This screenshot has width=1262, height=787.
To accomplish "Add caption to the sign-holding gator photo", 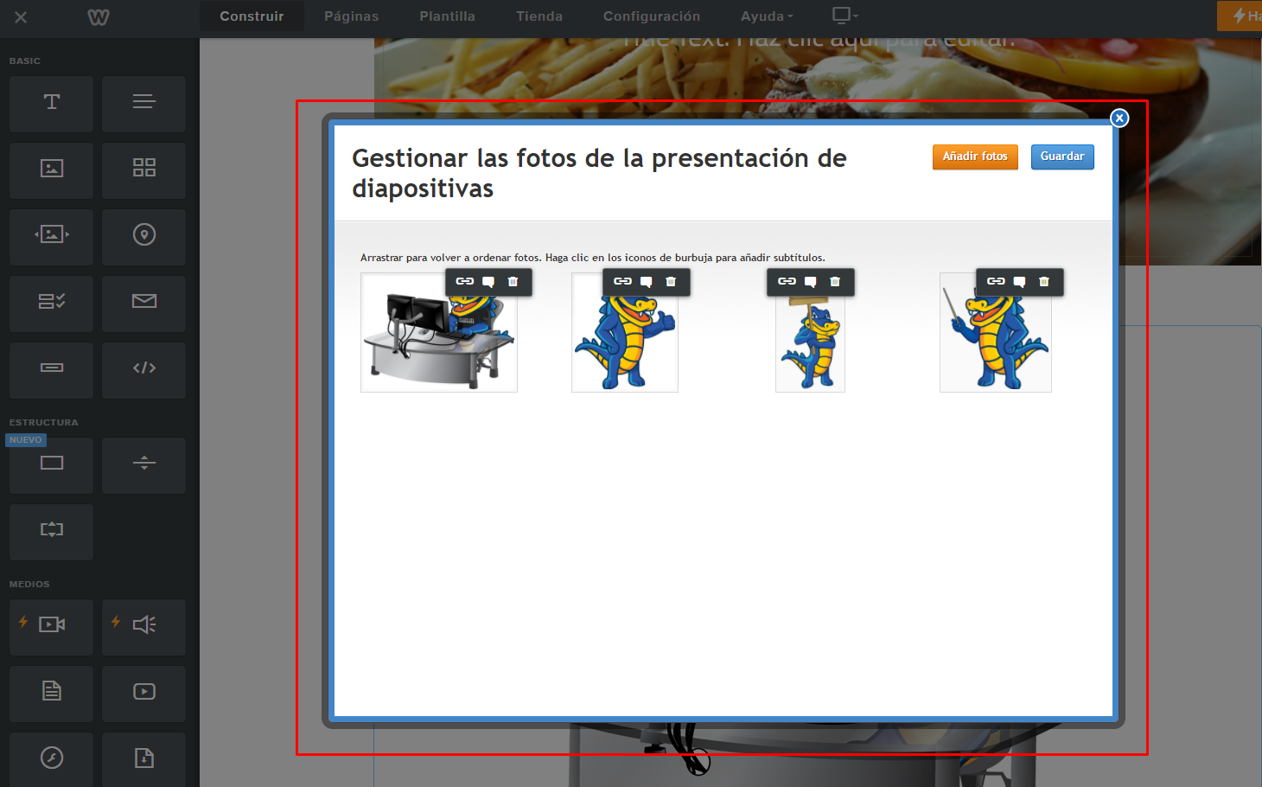I will pos(811,282).
